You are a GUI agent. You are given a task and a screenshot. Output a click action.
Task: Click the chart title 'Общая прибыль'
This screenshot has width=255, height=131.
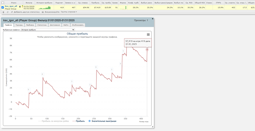click(77, 33)
